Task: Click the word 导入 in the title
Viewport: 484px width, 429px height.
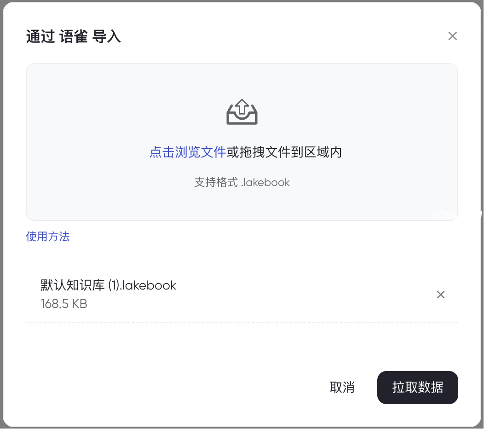Action: pyautogui.click(x=107, y=36)
